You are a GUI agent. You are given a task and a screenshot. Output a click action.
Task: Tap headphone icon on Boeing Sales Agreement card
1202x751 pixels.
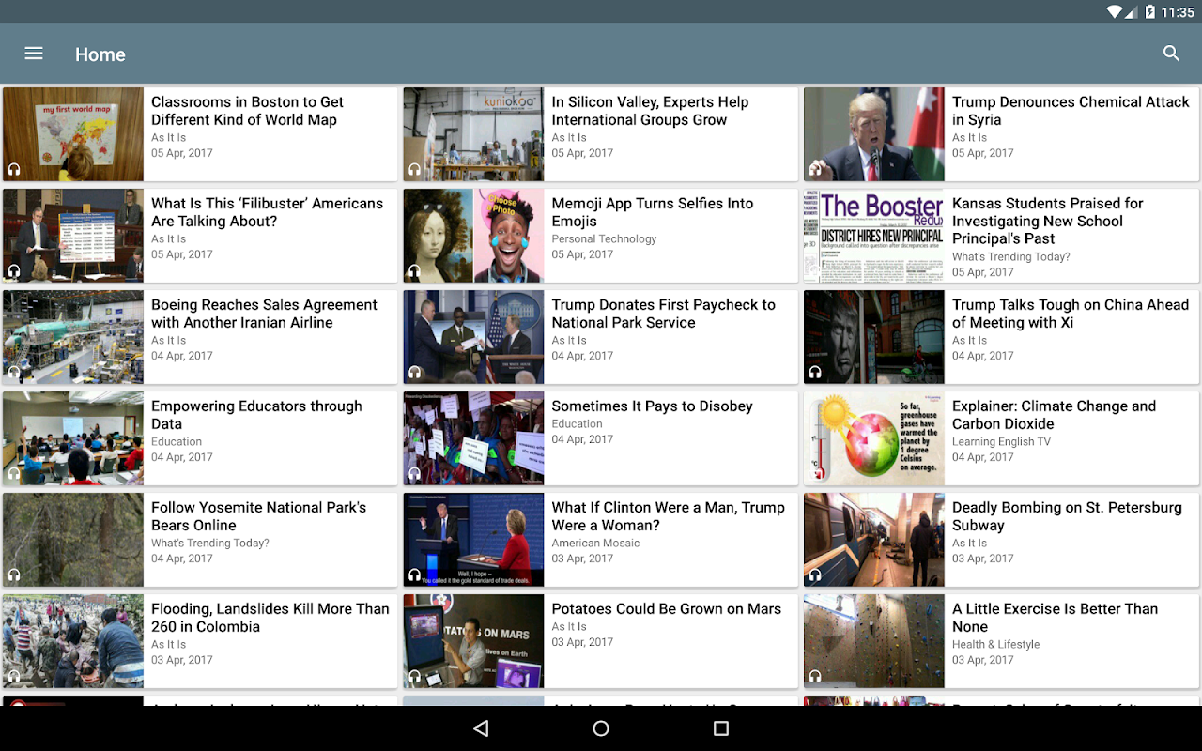(14, 373)
